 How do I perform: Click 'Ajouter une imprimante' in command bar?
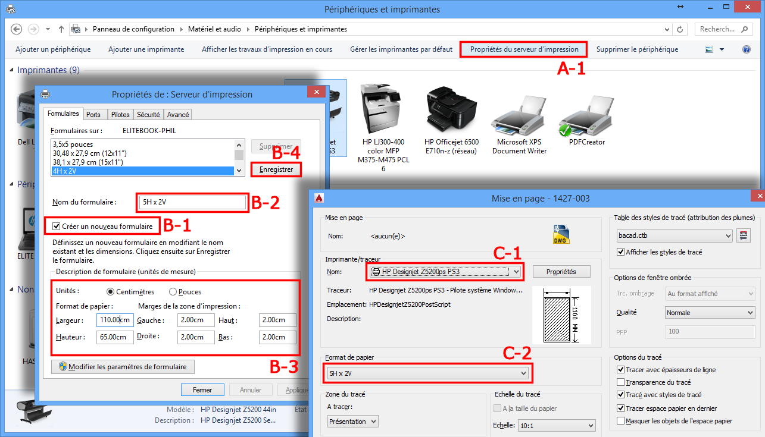point(146,49)
